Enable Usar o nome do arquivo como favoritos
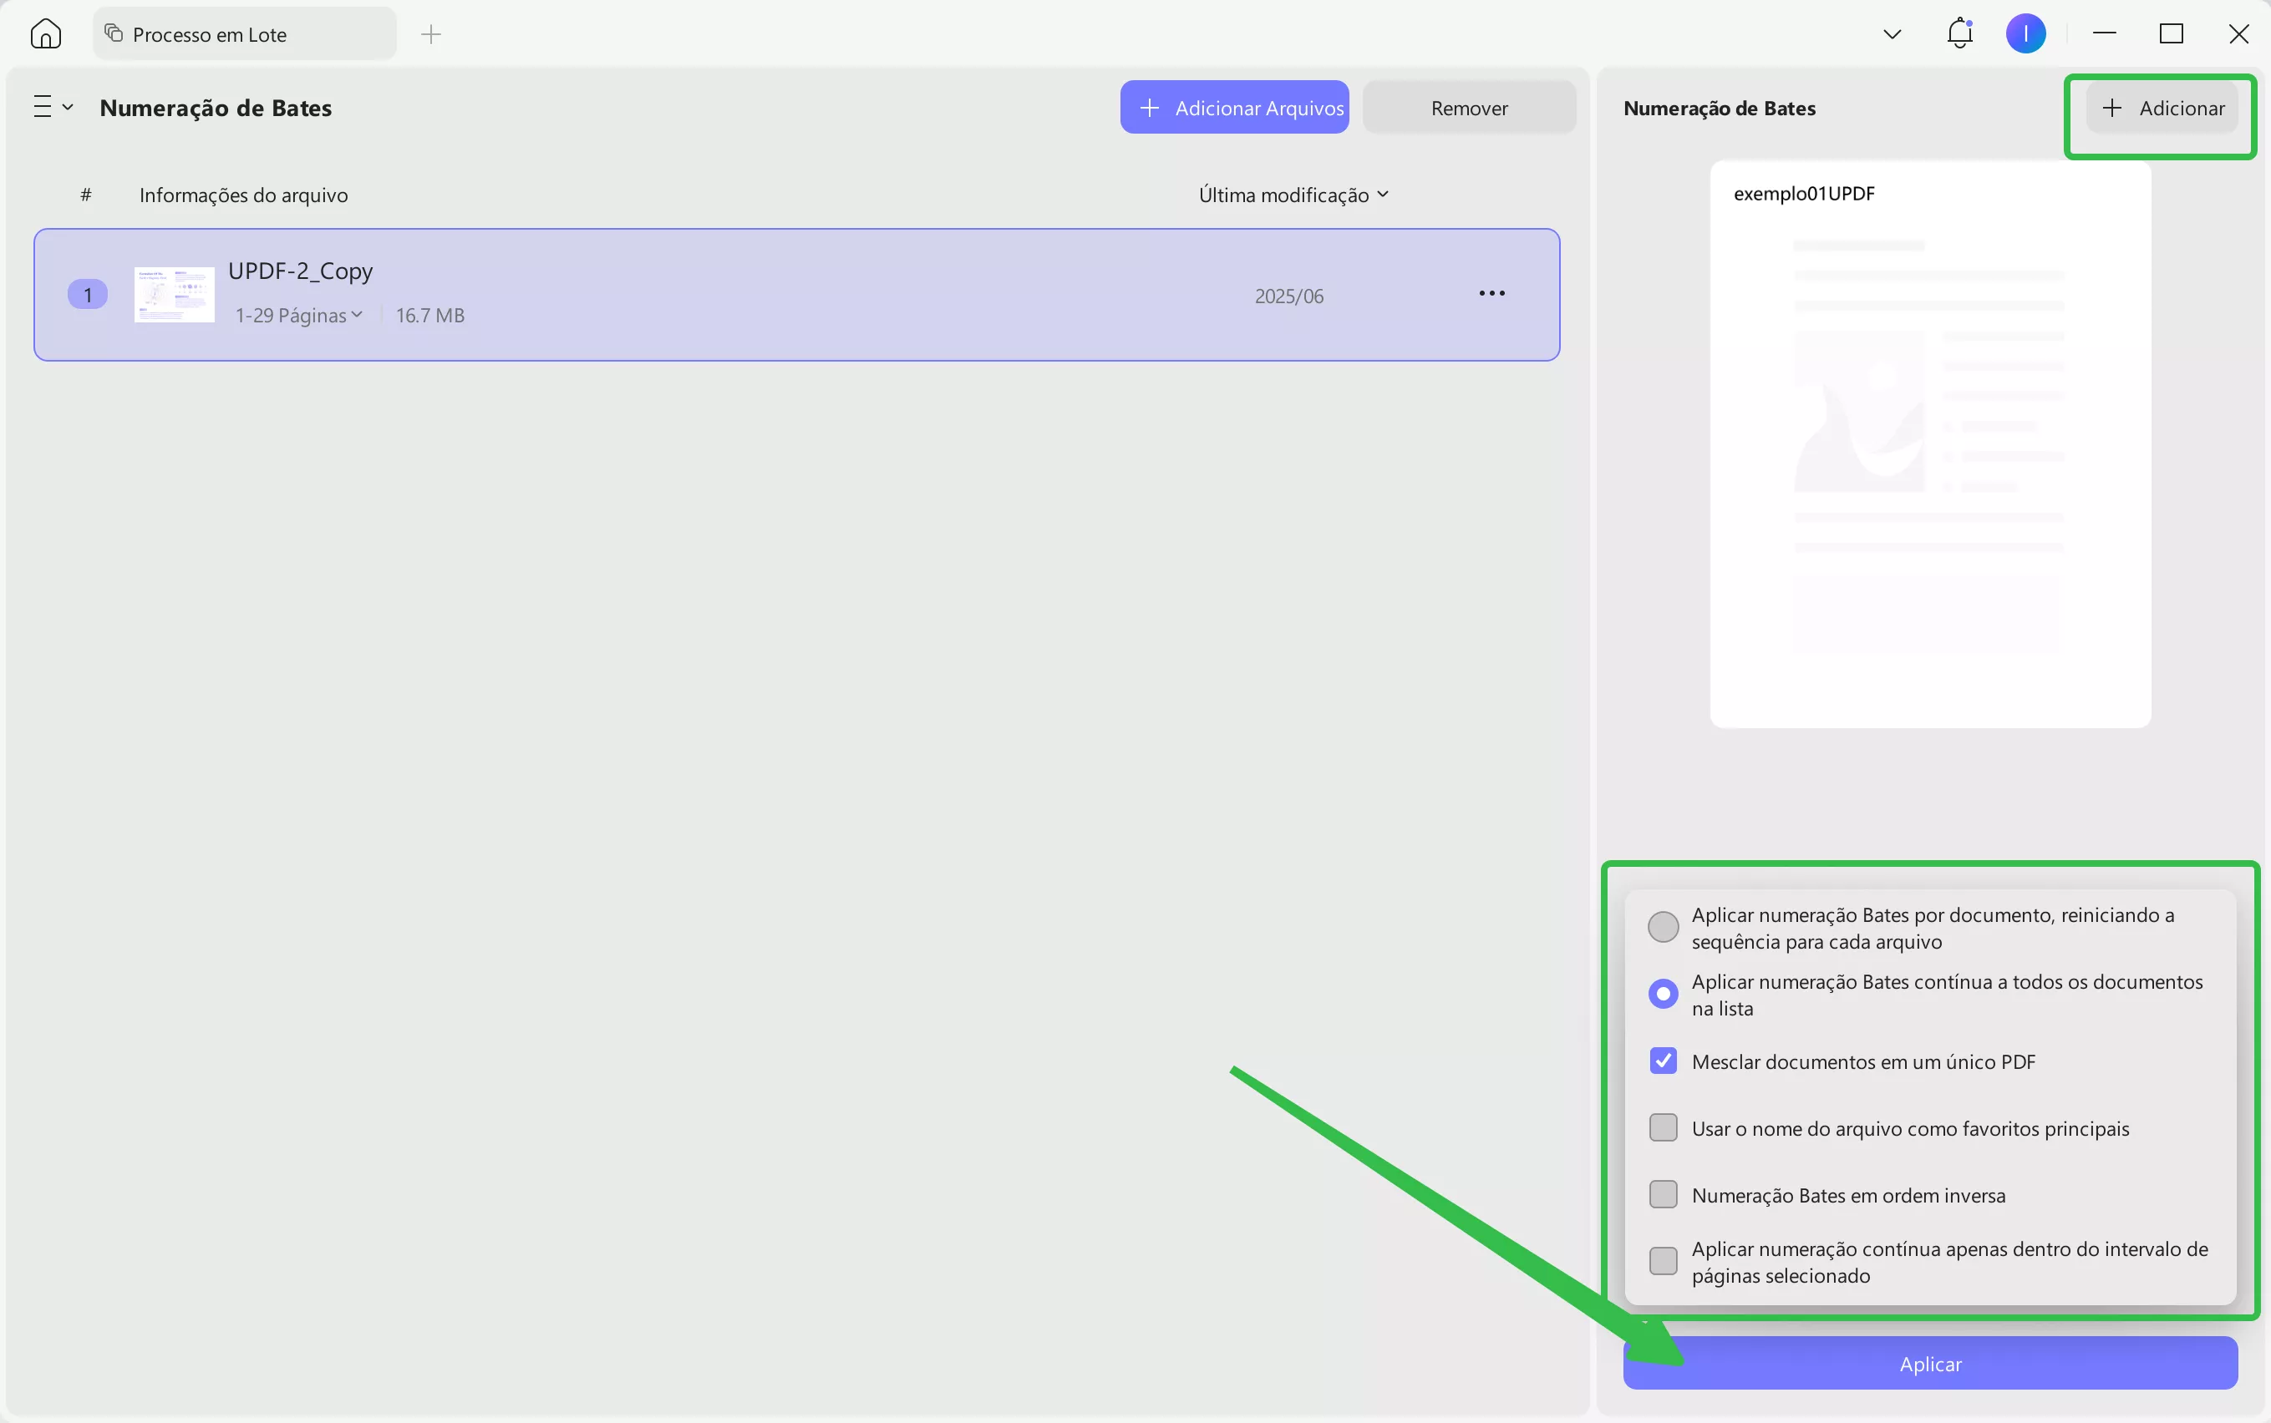The width and height of the screenshot is (2271, 1423). (x=1663, y=1127)
